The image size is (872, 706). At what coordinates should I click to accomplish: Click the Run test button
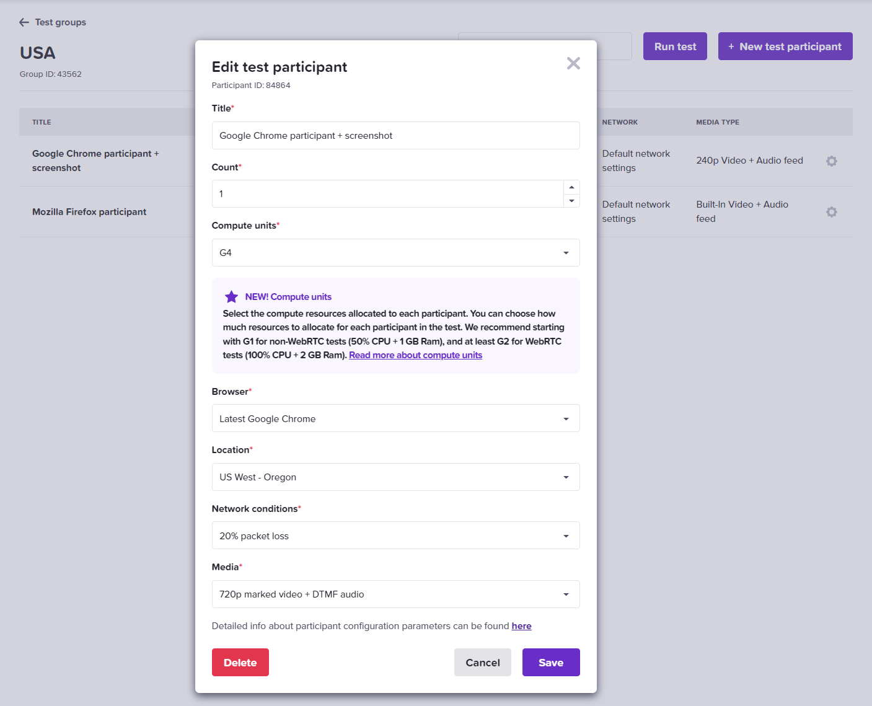674,46
